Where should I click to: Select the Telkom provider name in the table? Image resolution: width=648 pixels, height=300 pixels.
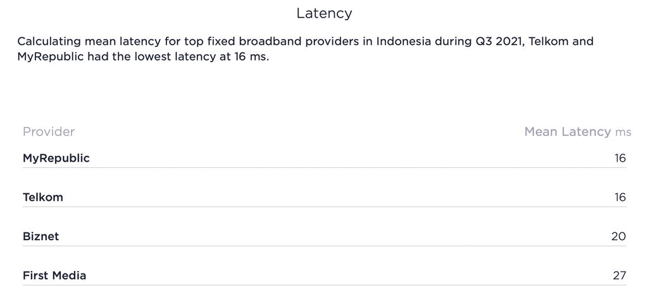click(x=43, y=198)
